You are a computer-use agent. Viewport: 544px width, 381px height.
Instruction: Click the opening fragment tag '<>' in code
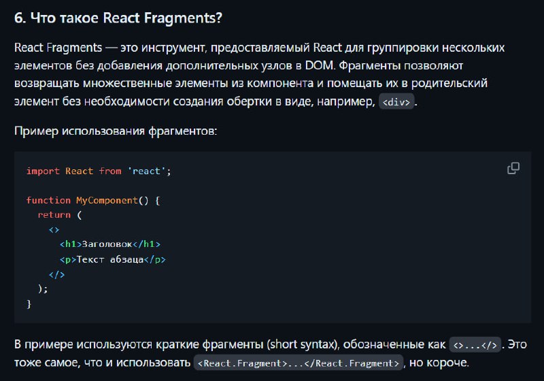(54, 230)
